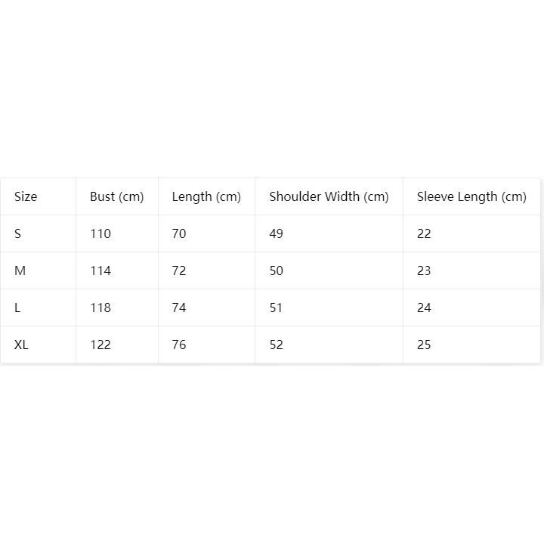Viewport: 544px width, 544px height.
Task: Select bust value 110 cell
Action: 117,233
